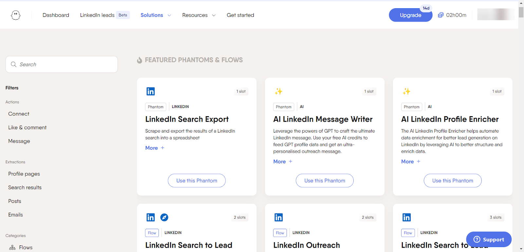Click the Support question mark icon
This screenshot has height=252, width=524.
coord(477,240)
